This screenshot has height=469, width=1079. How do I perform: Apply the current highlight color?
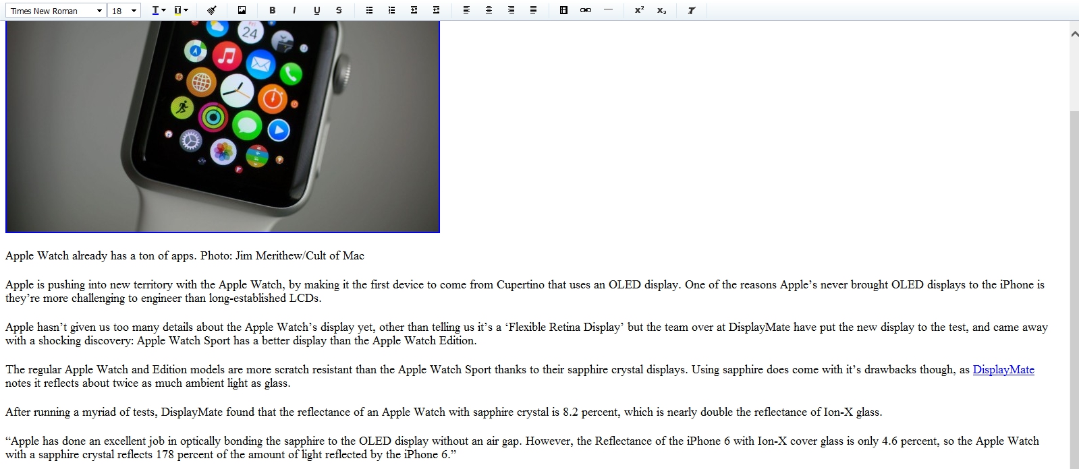[x=177, y=10]
